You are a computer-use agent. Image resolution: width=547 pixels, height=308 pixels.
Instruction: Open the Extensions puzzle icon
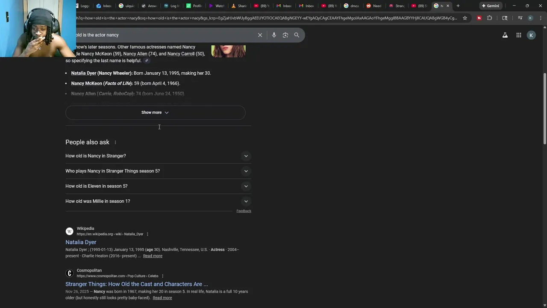490,18
